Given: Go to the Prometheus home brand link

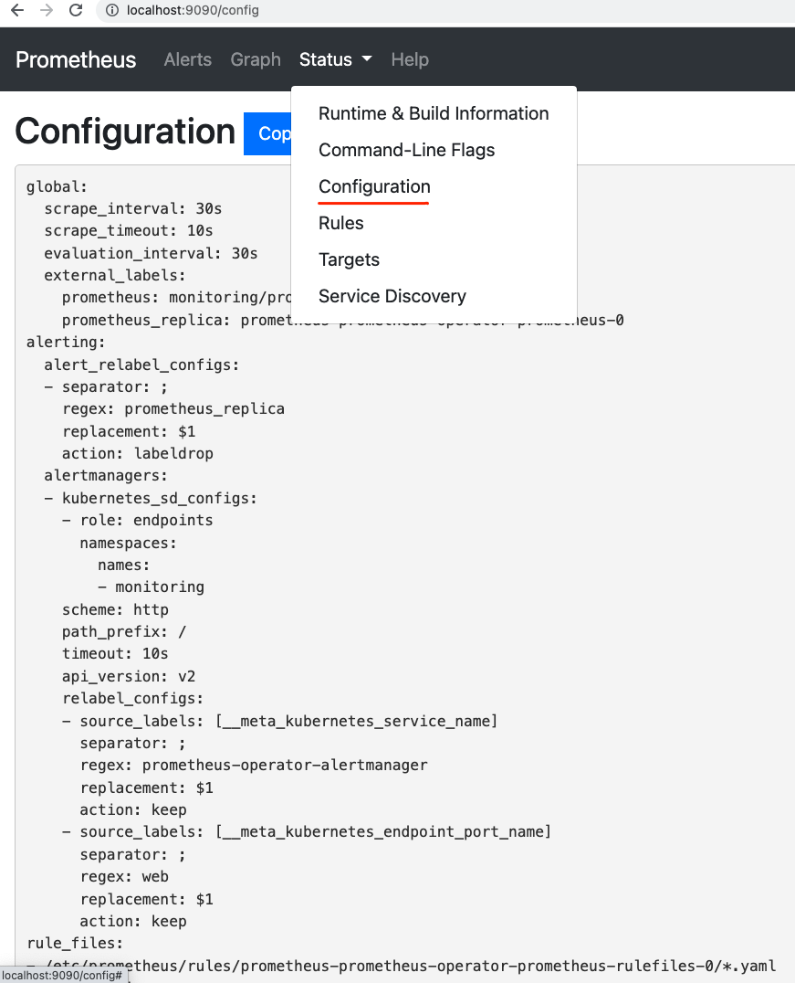Looking at the screenshot, I should pos(76,60).
